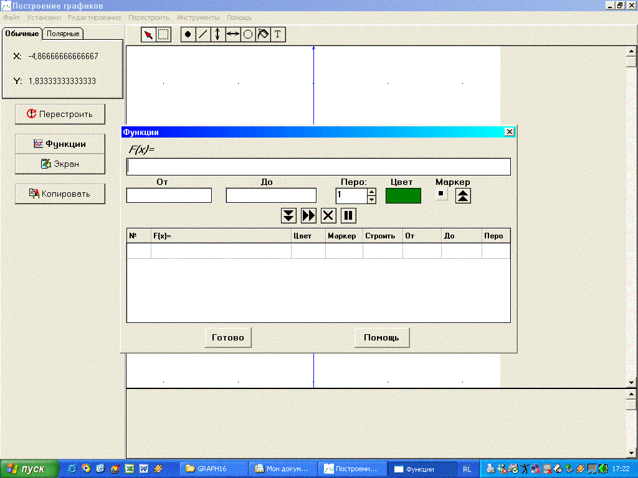This screenshot has height=478, width=638.
Task: Pick the line drawing tool
Action: pyautogui.click(x=202, y=35)
